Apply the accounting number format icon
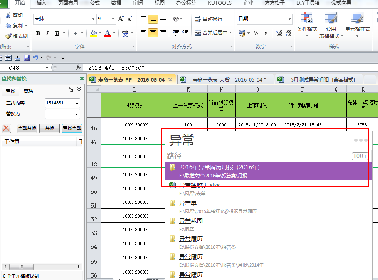The image size is (378, 280). (242, 33)
